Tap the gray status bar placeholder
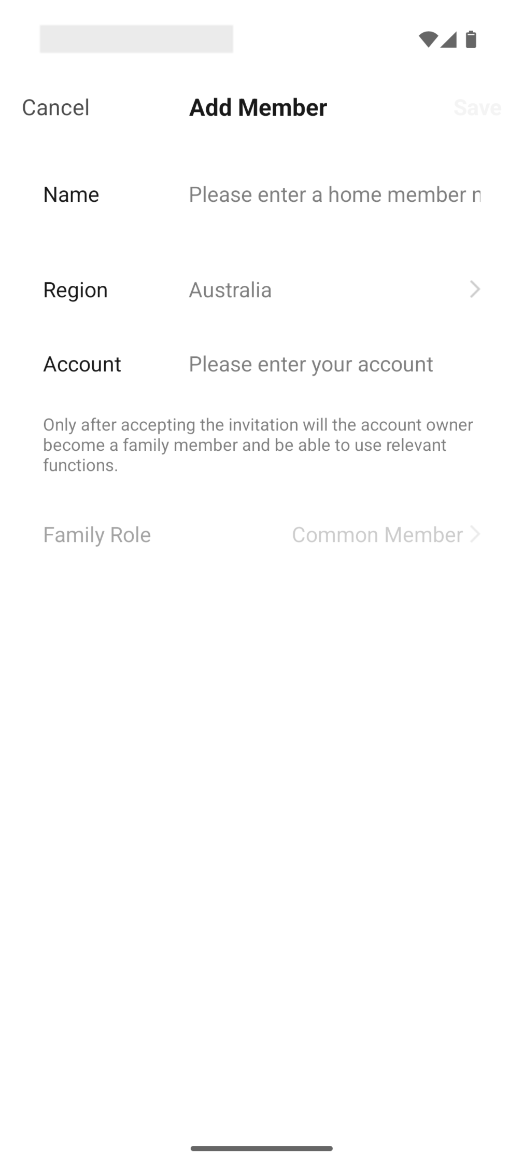The height and width of the screenshot is (1164, 523). (x=136, y=39)
